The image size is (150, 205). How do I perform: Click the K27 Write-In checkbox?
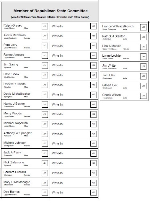[93, 193]
